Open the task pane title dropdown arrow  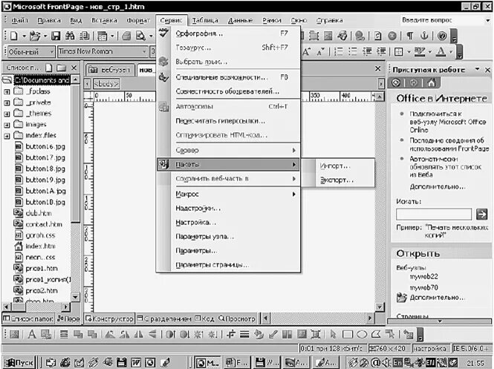pyautogui.click(x=478, y=69)
